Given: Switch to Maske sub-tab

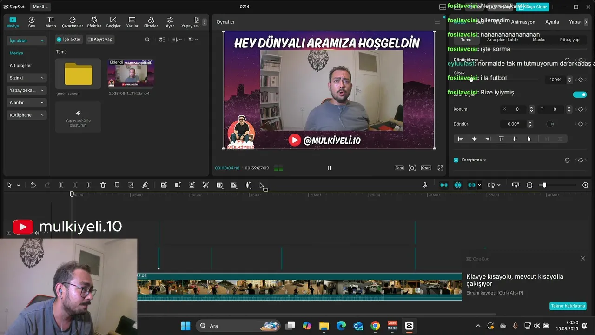Looking at the screenshot, I should click(539, 40).
